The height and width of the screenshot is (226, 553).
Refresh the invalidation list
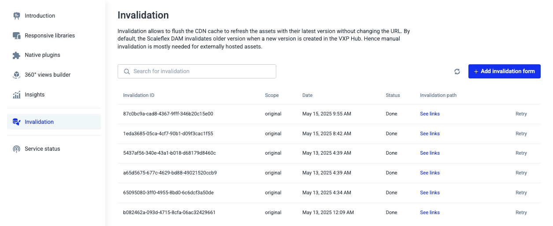[x=457, y=71]
